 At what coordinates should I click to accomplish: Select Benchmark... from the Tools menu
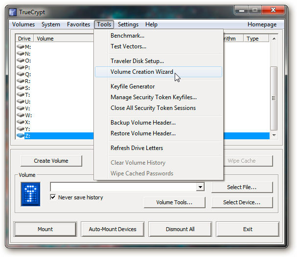click(x=127, y=36)
